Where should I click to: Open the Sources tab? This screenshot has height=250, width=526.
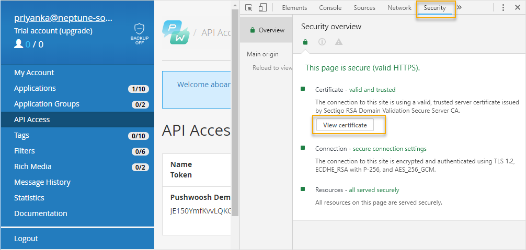(364, 8)
